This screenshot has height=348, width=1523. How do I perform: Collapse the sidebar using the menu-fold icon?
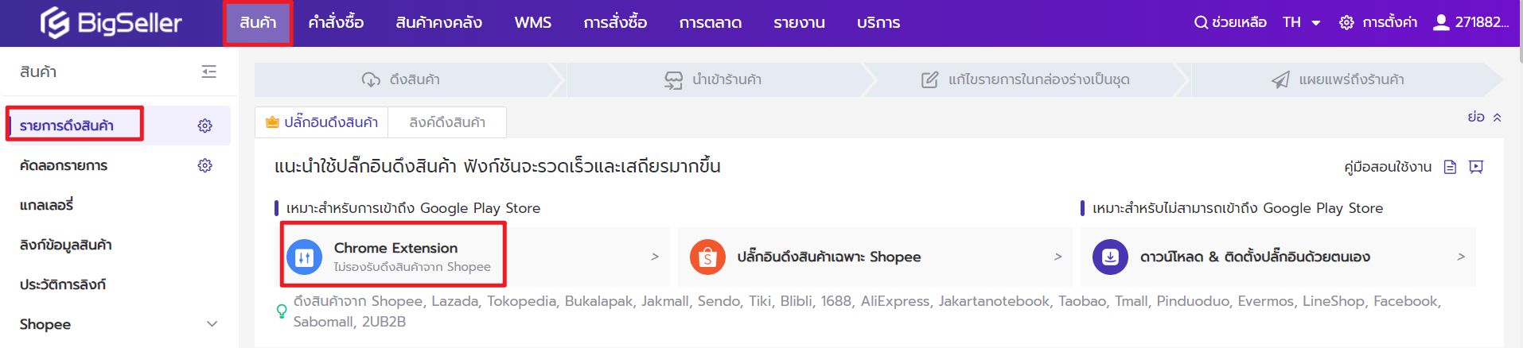(208, 72)
